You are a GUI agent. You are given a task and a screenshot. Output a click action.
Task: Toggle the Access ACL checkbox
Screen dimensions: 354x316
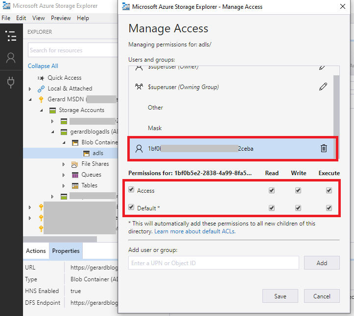pos(131,189)
